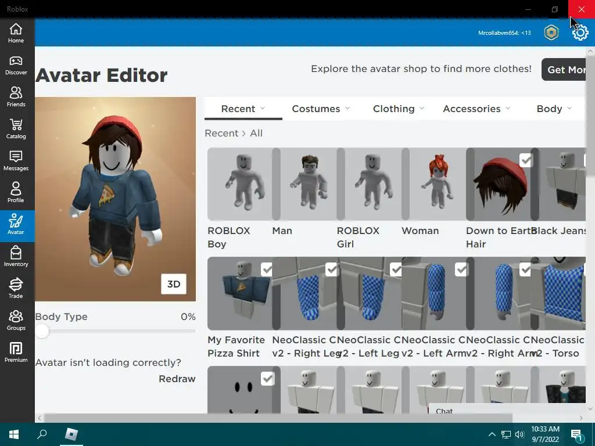Image resolution: width=595 pixels, height=446 pixels.
Task: Toggle the 3D avatar view button
Action: [174, 284]
